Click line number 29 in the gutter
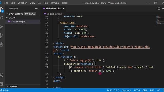This screenshot has height=92, width=164. coord(47,67)
